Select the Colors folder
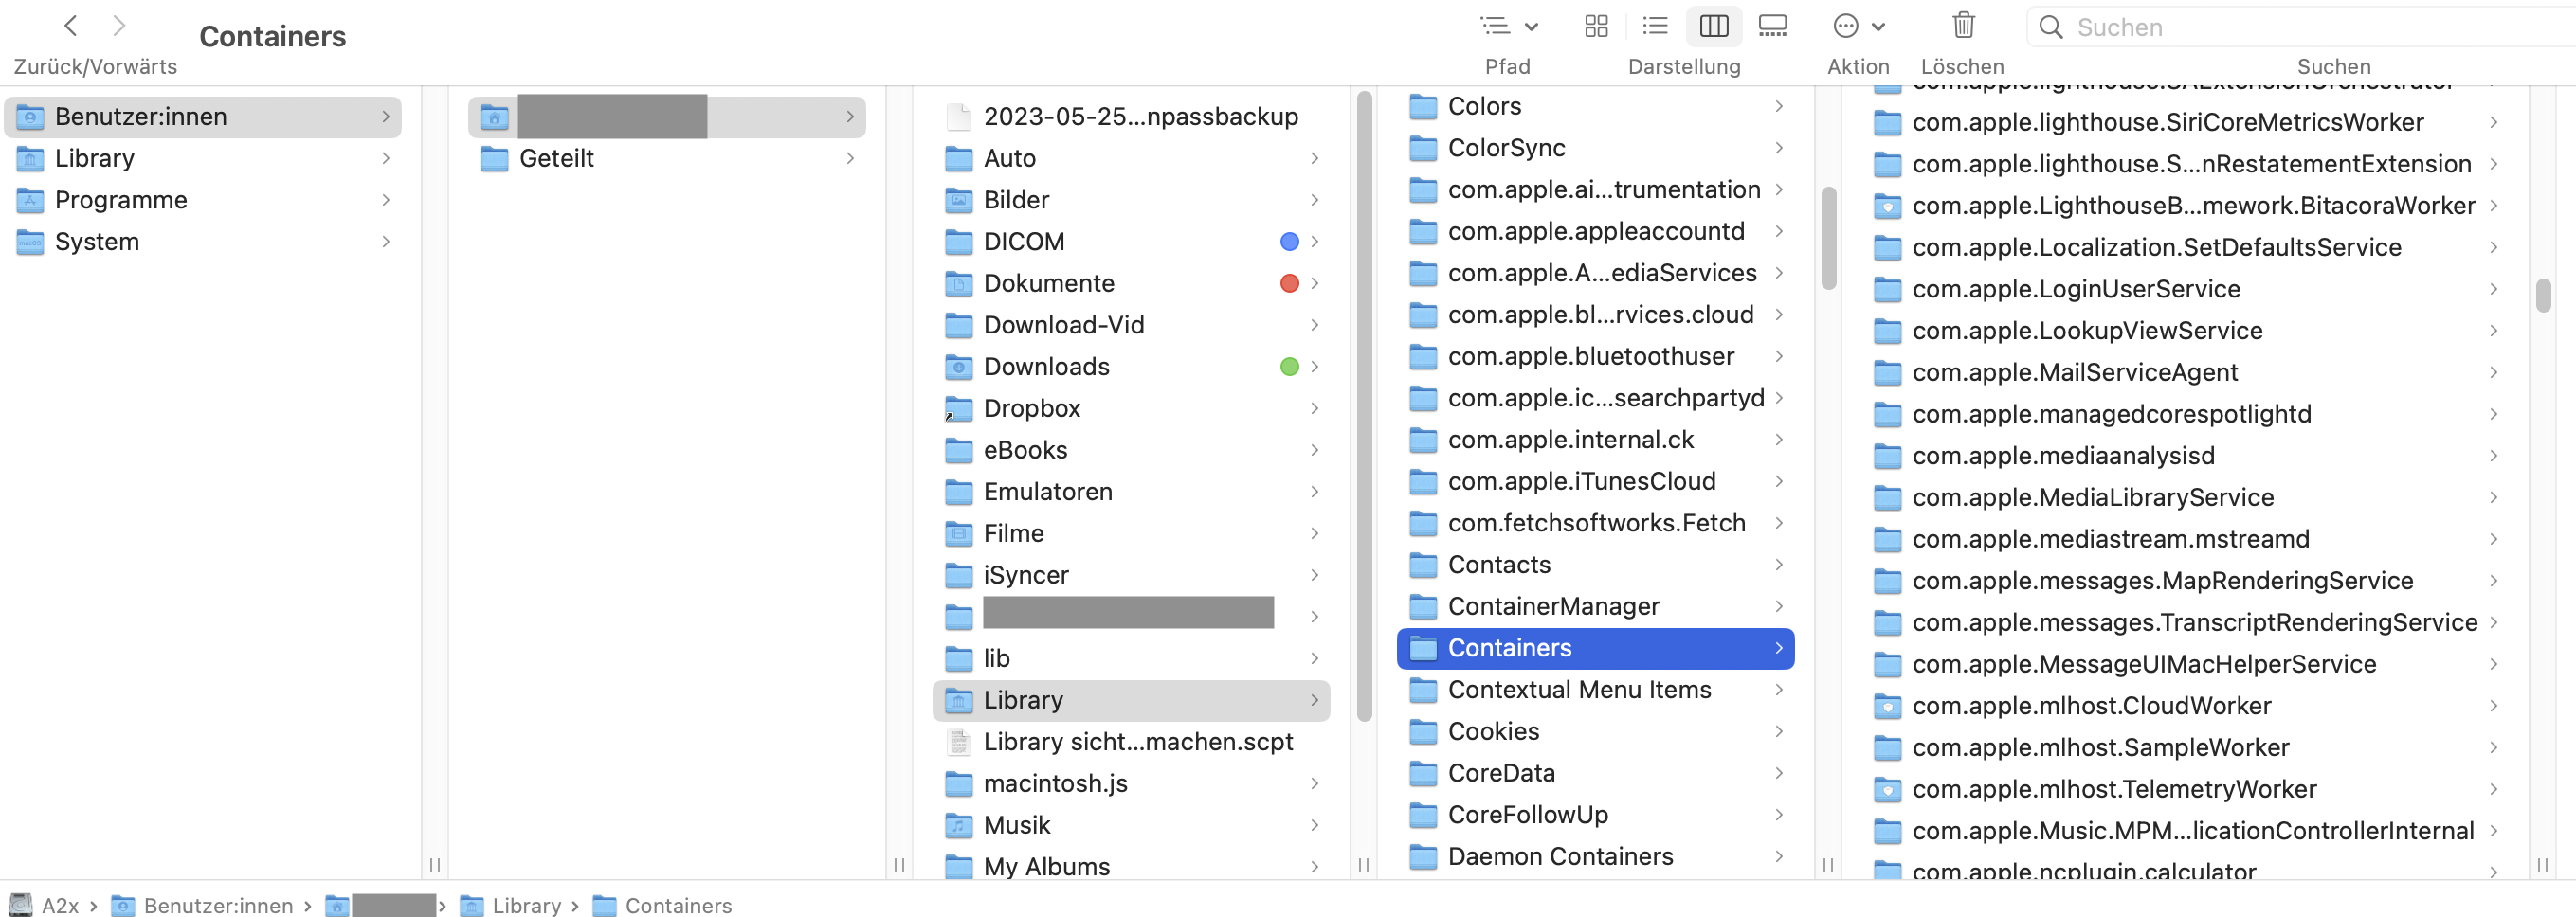 [x=1595, y=106]
